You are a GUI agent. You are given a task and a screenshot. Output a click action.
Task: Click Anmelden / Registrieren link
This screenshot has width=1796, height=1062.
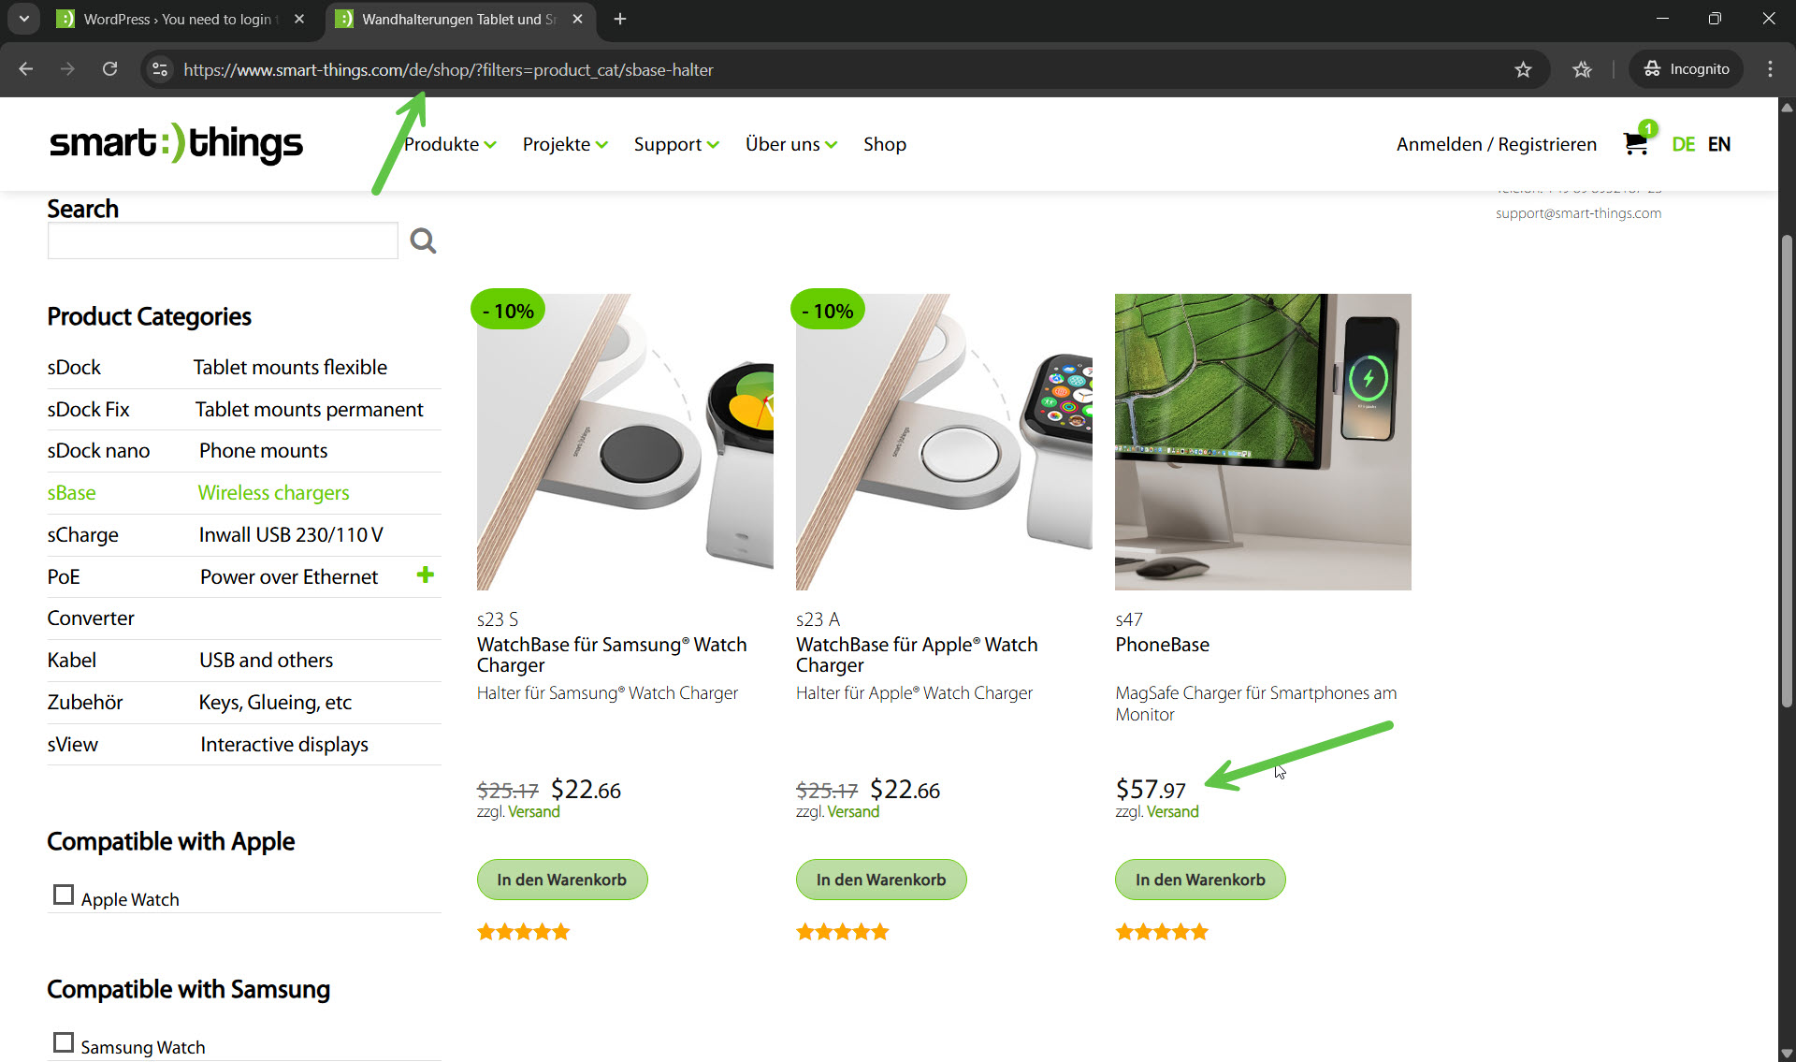click(1497, 144)
